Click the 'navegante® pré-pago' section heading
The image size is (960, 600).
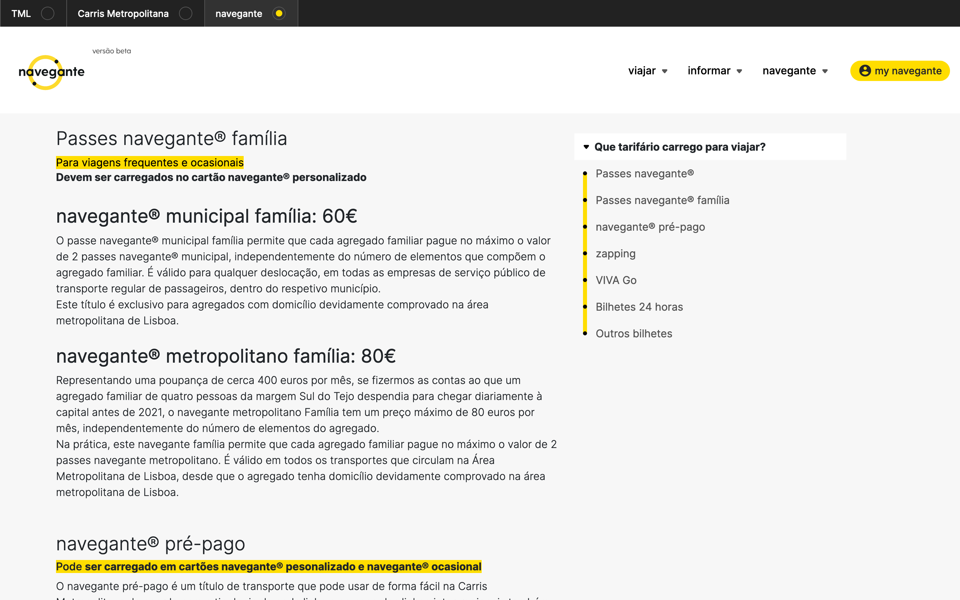click(x=150, y=544)
